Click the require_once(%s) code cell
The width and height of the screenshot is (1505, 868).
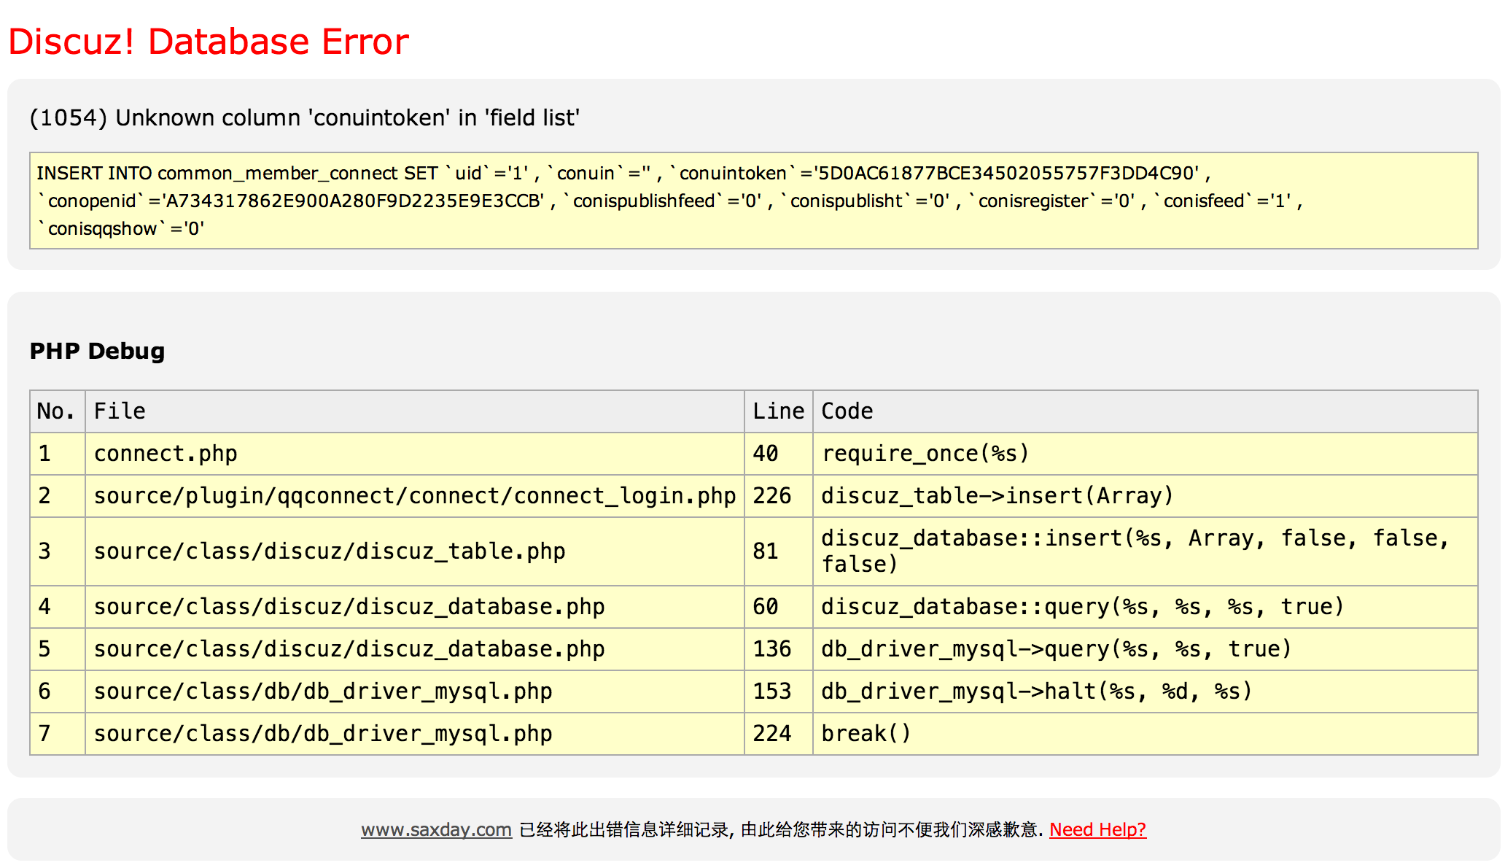point(925,454)
